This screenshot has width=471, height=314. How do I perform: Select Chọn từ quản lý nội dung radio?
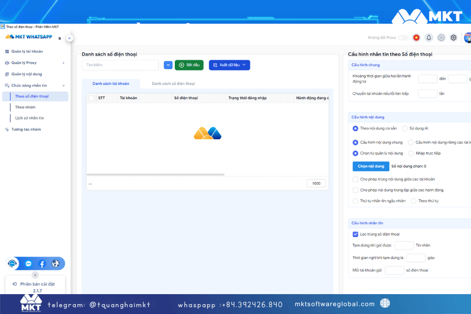[x=355, y=153]
